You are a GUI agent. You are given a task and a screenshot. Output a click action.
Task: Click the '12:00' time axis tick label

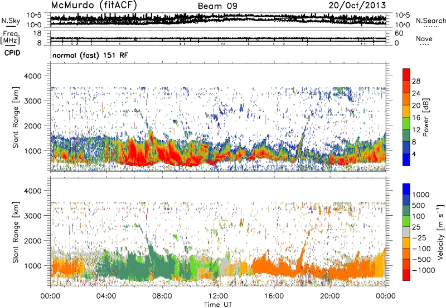(218, 296)
